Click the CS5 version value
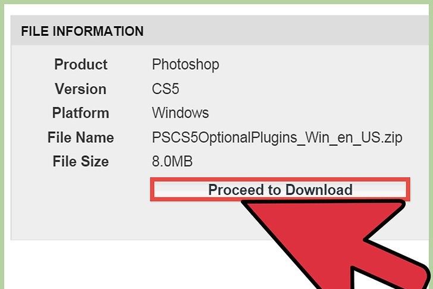 [x=165, y=89]
